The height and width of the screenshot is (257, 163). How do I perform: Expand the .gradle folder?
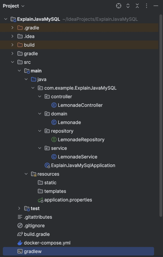point(13,28)
